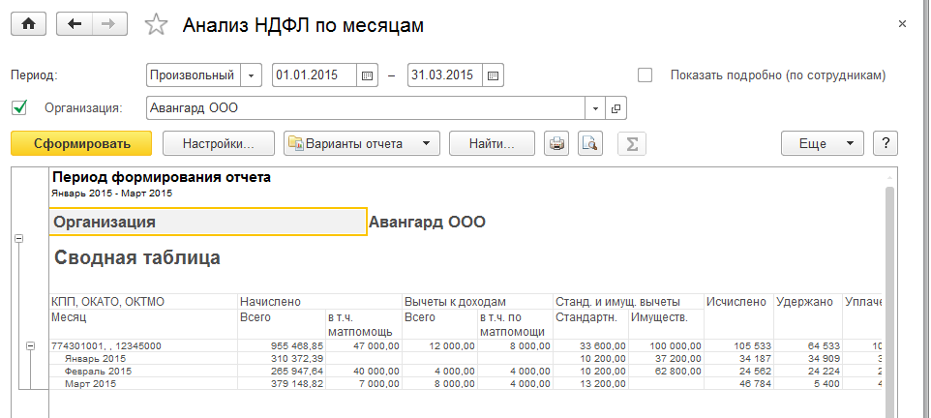Select the Авангард ООО report value text
The height and width of the screenshot is (418, 931).
pos(428,223)
